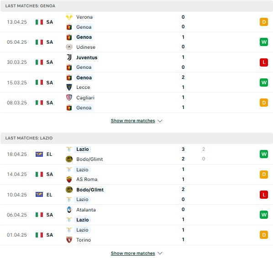The image size is (273, 258).
Task: Click the Atalanta club crest icon
Action: [x=69, y=210]
